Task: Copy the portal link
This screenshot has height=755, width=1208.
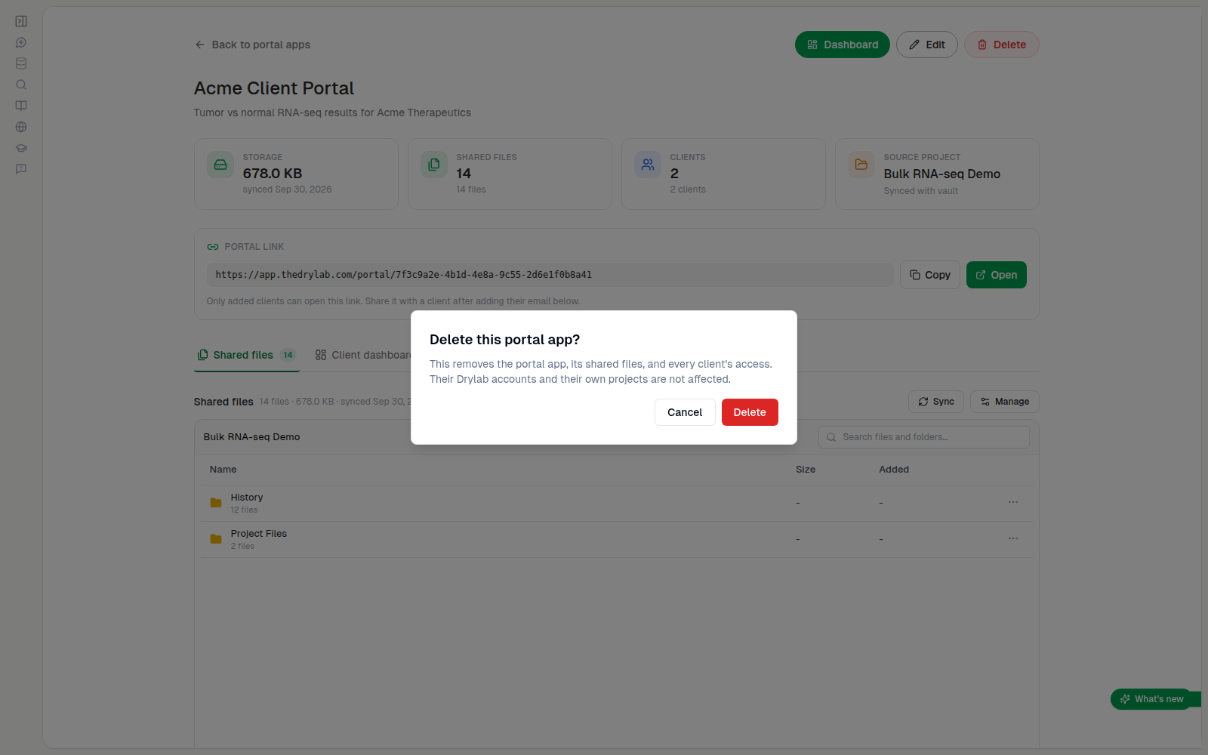Action: pyautogui.click(x=930, y=275)
